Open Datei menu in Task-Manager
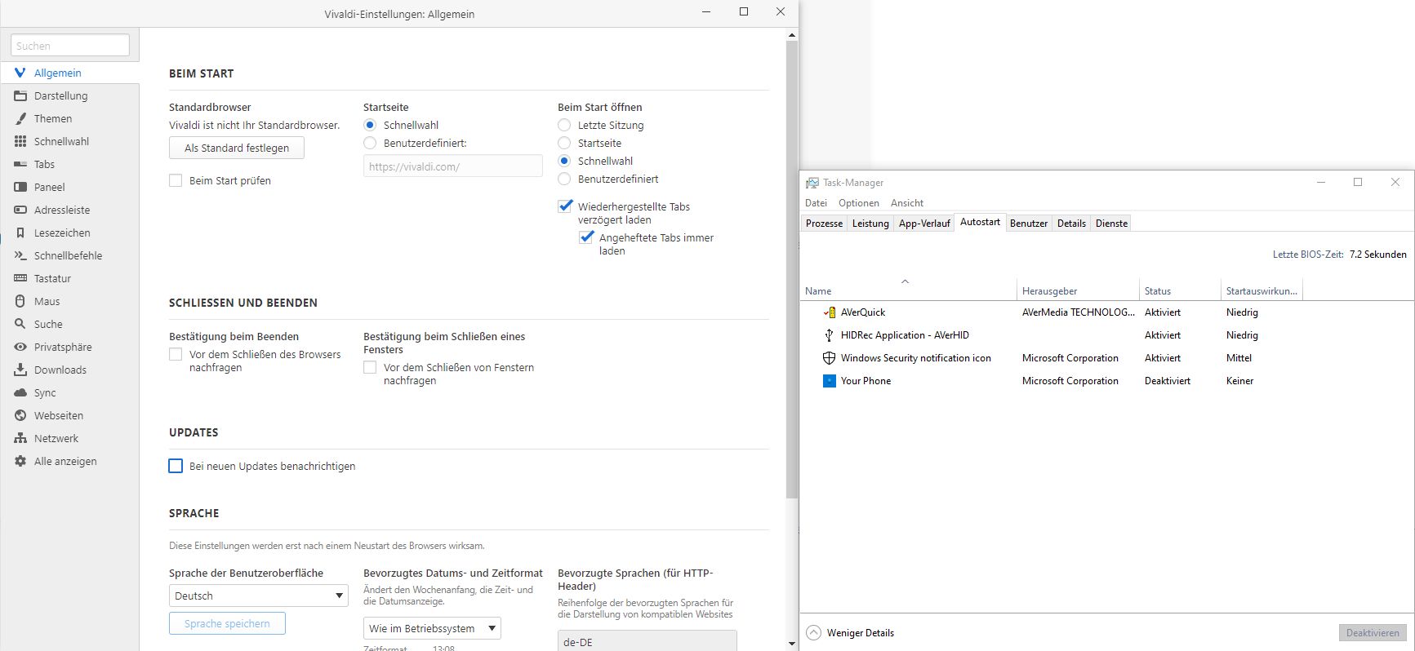This screenshot has height=651, width=1415. point(816,202)
